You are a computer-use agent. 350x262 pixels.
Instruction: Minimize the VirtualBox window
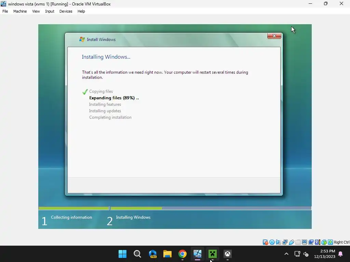point(310,4)
